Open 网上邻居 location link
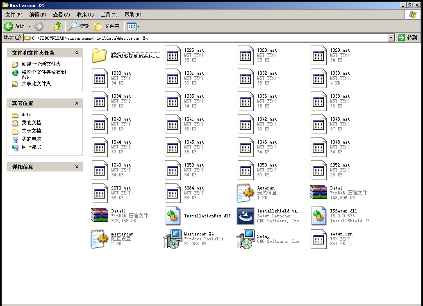The width and height of the screenshot is (423, 306). (31, 147)
